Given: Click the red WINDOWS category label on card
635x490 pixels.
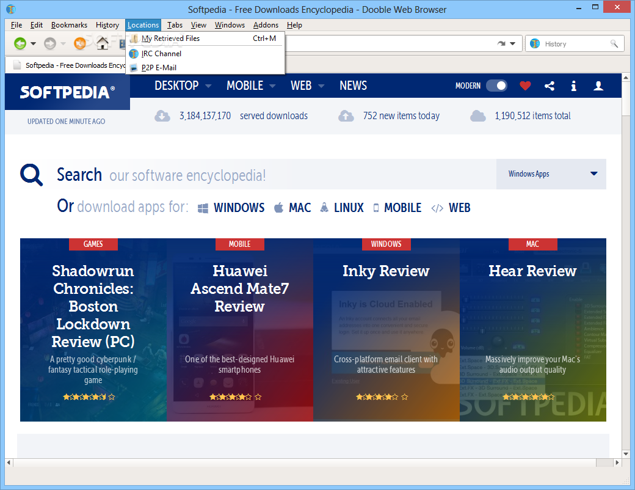Looking at the screenshot, I should tap(386, 244).
